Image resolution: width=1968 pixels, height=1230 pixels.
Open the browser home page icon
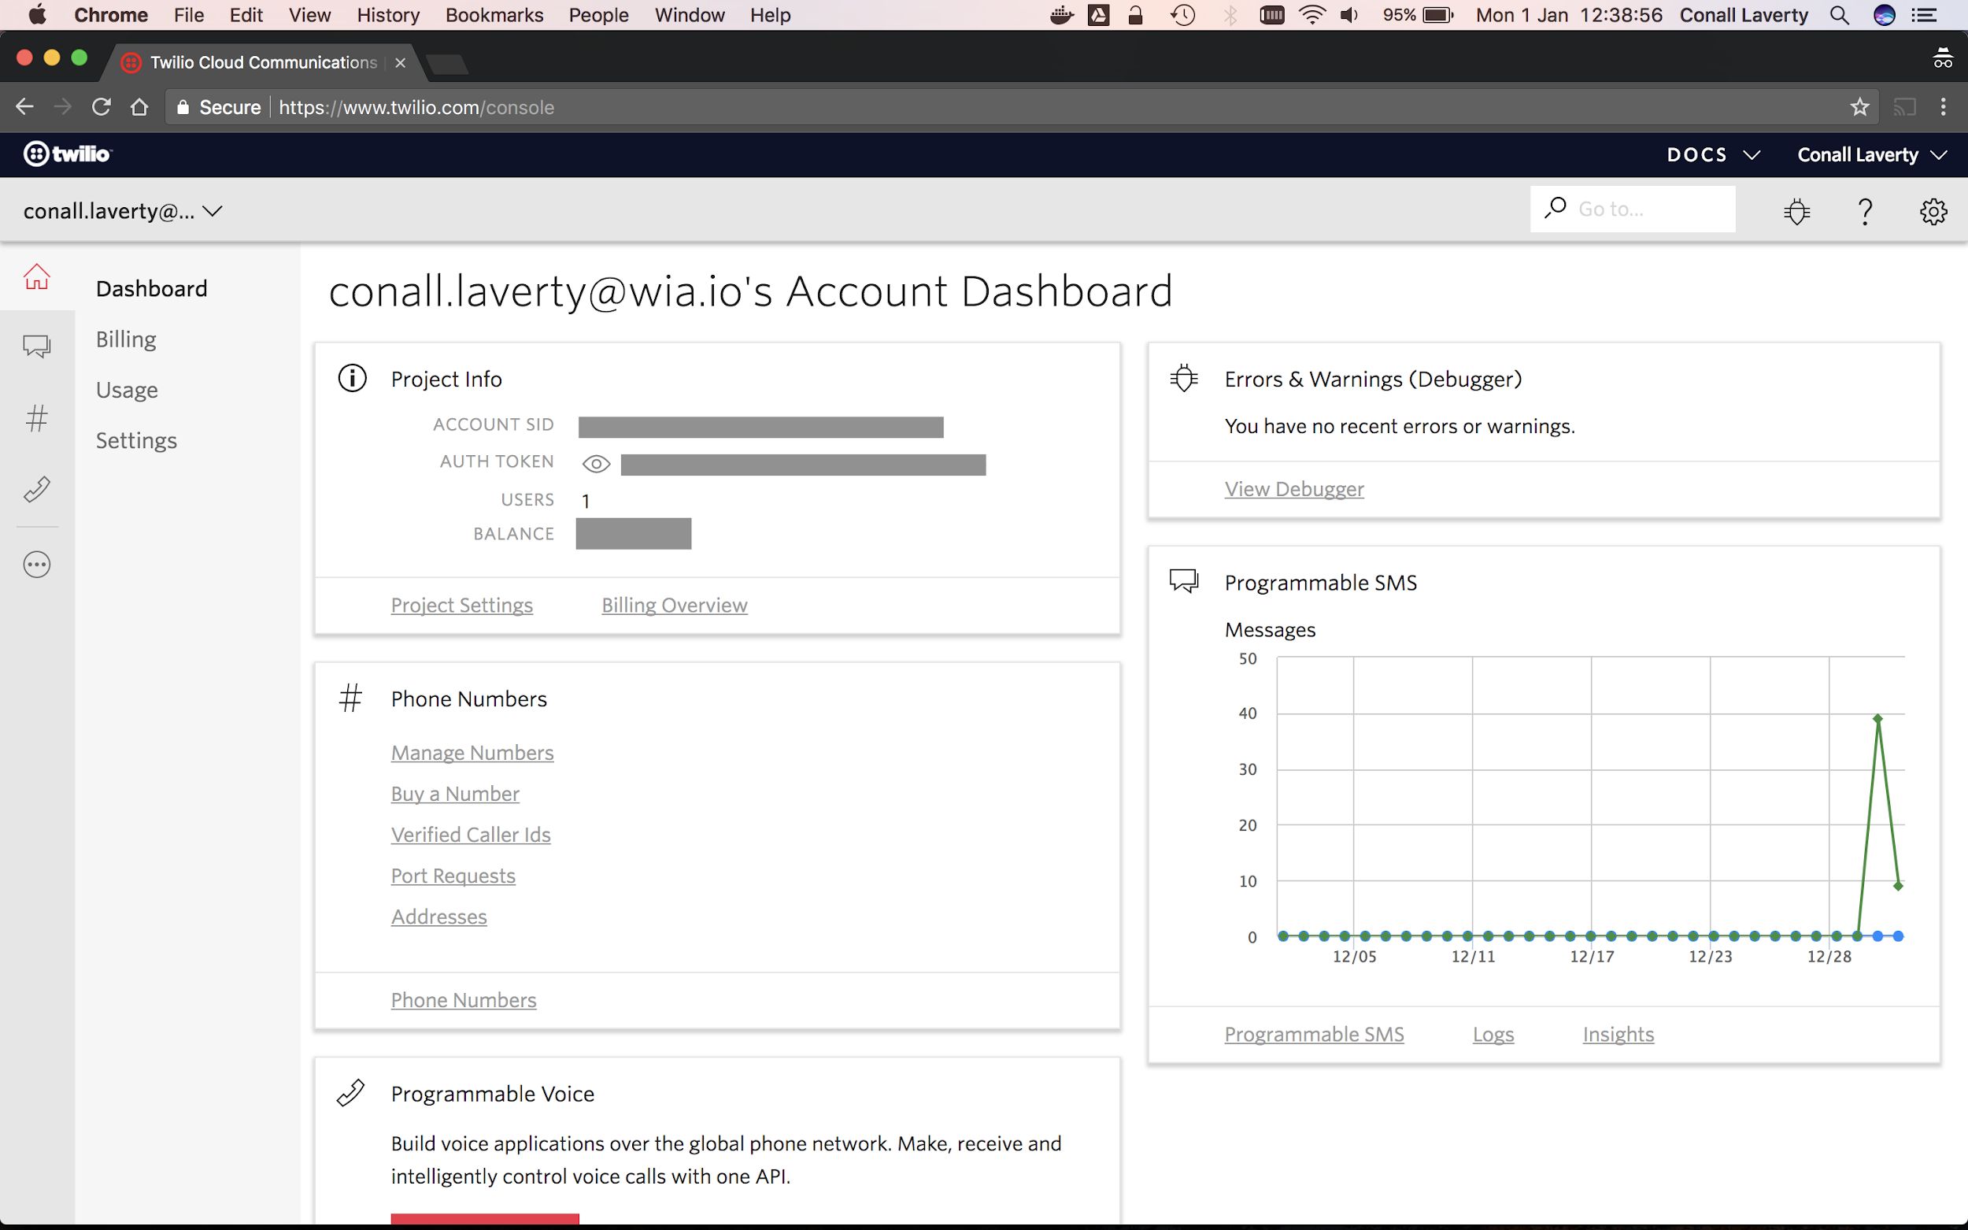click(140, 106)
